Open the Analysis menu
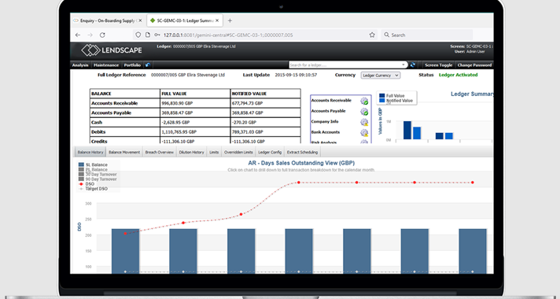Image resolution: width=560 pixels, height=299 pixels. (x=80, y=65)
